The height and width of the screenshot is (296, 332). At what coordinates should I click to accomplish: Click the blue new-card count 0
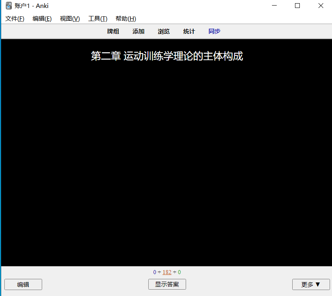tap(155, 272)
